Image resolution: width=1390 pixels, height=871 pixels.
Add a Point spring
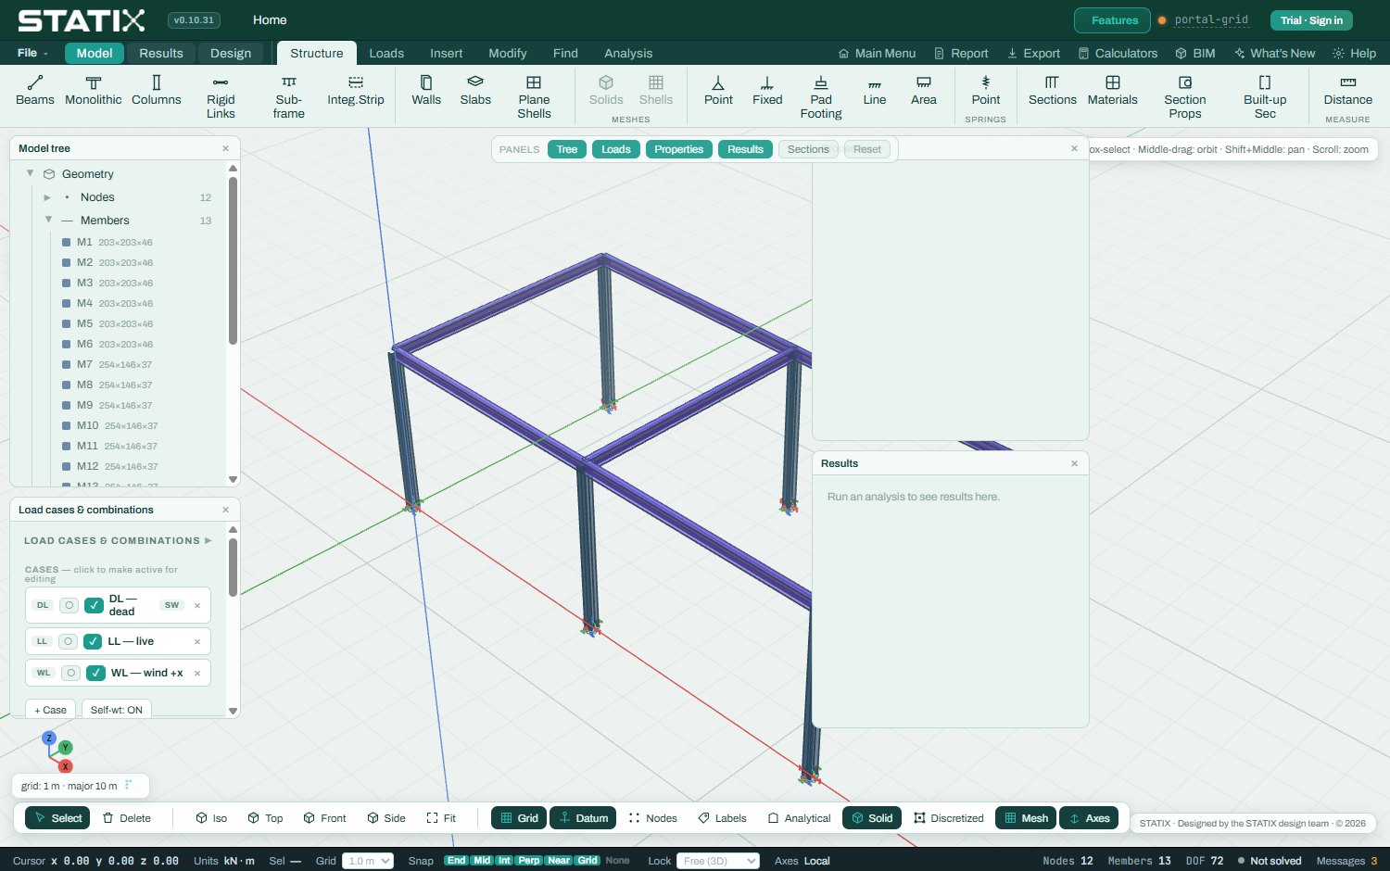click(x=986, y=91)
